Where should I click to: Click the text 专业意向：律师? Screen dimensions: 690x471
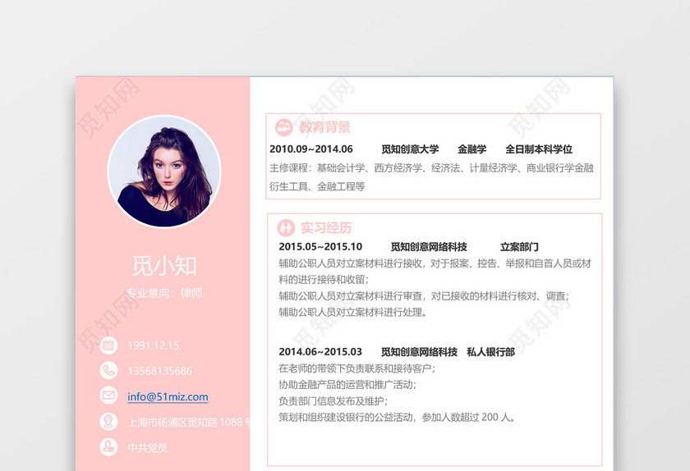click(x=164, y=293)
